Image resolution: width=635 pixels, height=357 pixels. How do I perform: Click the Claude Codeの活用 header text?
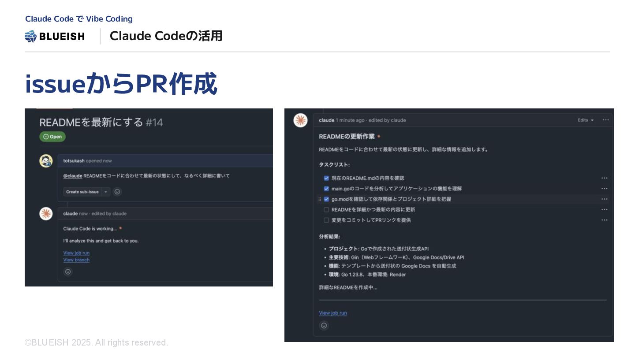pos(166,36)
